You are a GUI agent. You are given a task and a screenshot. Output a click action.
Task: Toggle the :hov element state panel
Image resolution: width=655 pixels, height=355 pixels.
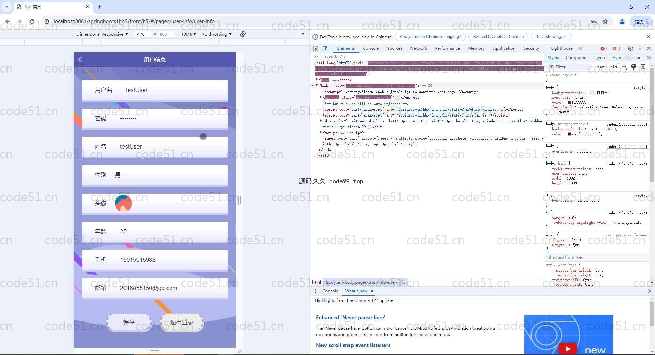(600, 67)
